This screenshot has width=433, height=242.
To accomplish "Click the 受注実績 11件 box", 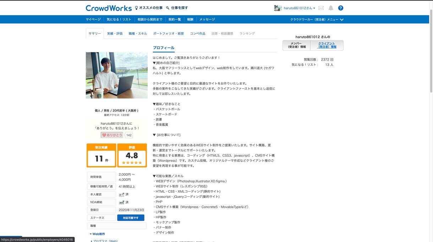I will point(102,156).
